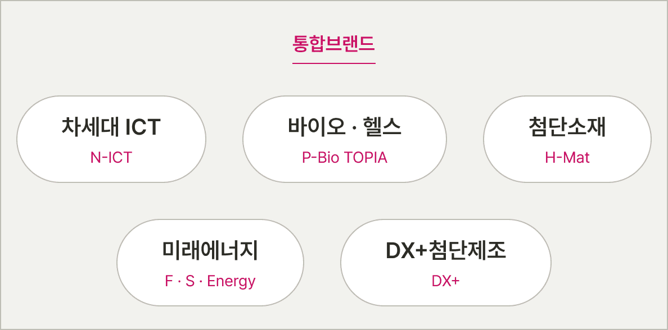This screenshot has width=668, height=330.
Task: Click the word 차세대 in the first pill
Action: tap(91, 127)
